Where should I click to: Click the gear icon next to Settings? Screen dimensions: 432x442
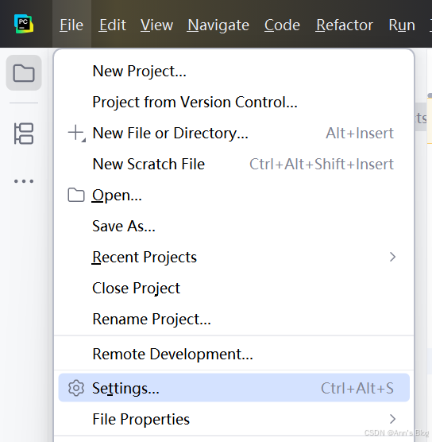76,388
